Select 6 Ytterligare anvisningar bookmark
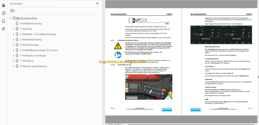 (33, 55)
